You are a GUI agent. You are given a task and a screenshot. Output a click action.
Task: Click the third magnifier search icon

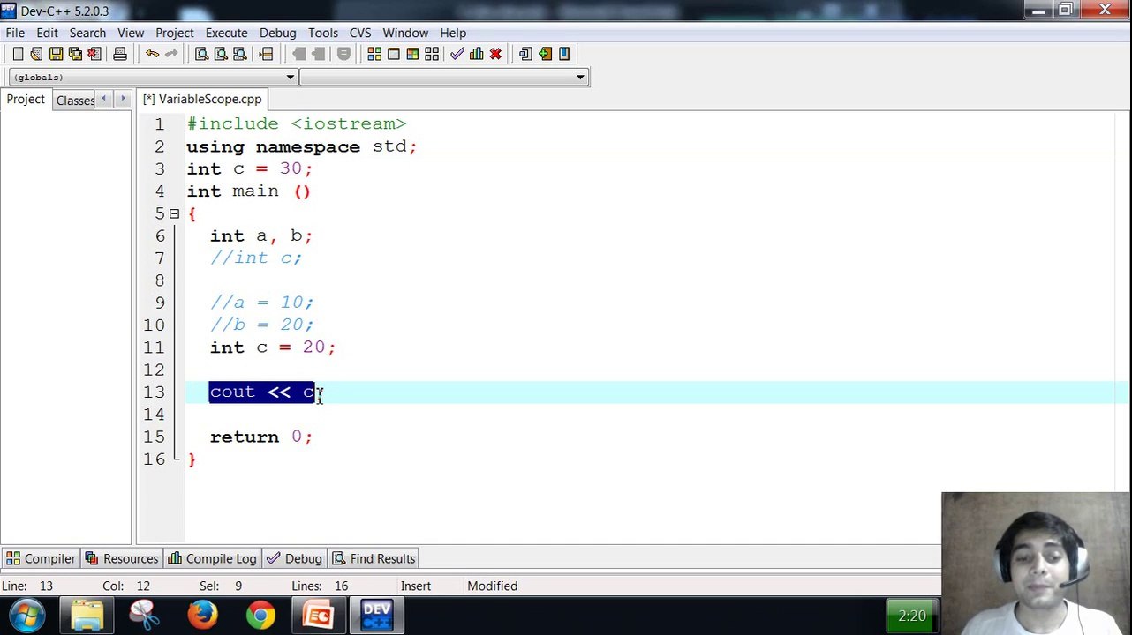240,54
